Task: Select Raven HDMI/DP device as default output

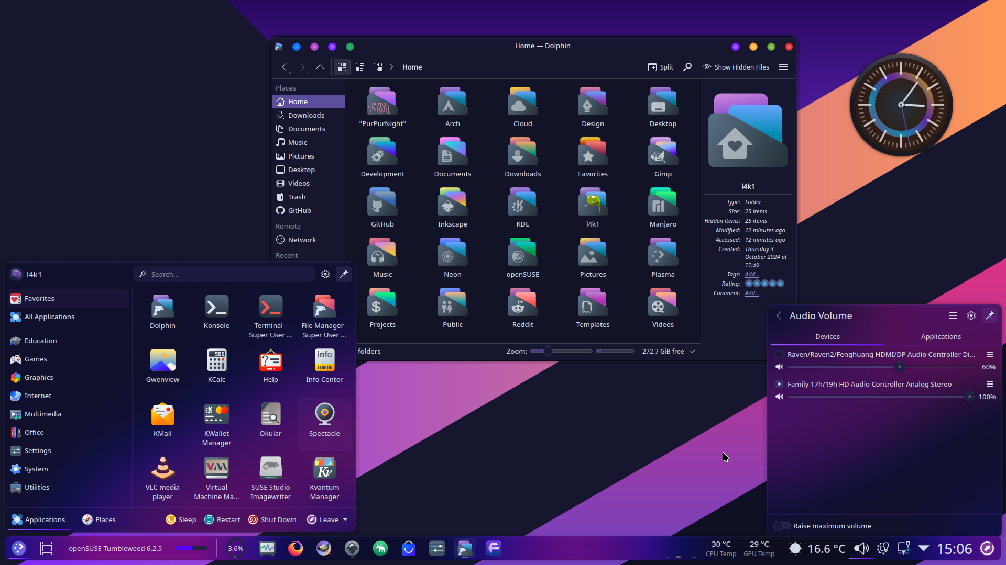Action: 779,354
